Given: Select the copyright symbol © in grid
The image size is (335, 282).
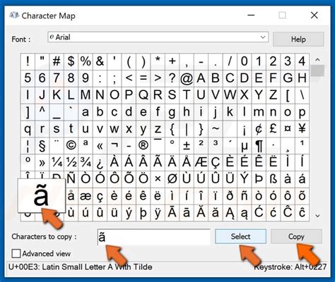Looking at the screenshot, I should 71,146.
